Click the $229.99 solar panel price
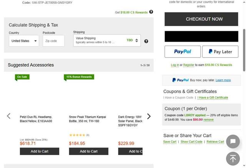The height and width of the screenshot is (168, 246). (x=126, y=143)
